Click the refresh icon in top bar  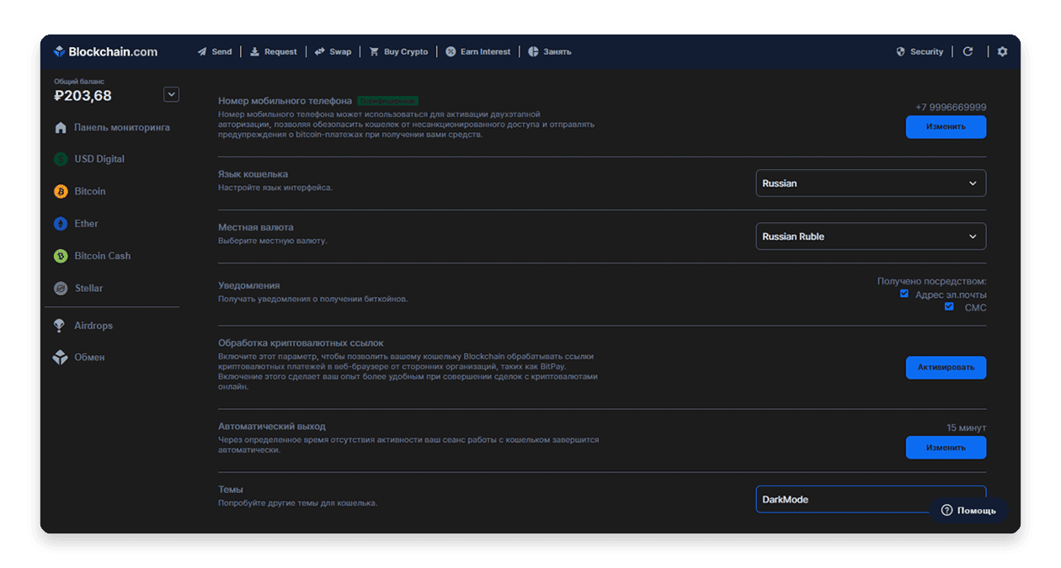[x=968, y=51]
